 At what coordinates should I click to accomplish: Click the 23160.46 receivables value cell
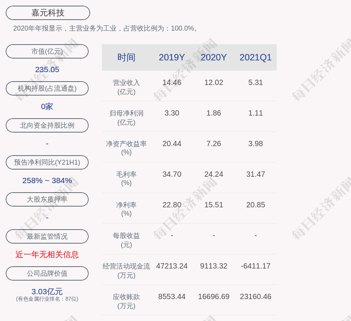(x=256, y=296)
